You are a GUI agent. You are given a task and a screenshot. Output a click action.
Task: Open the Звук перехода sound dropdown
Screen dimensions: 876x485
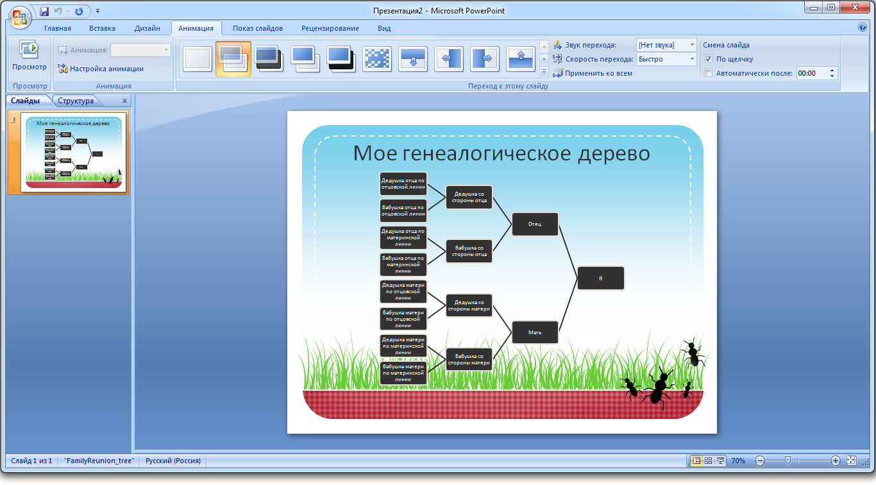[x=692, y=45]
